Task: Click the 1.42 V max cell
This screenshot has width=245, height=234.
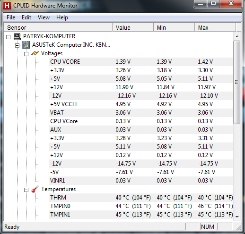Action: 205,62
